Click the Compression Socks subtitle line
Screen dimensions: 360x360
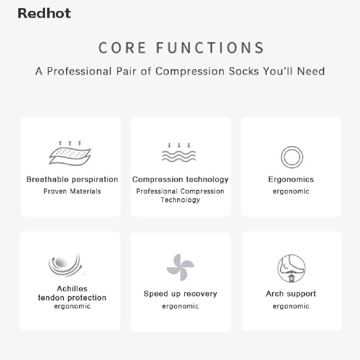pyautogui.click(x=180, y=71)
